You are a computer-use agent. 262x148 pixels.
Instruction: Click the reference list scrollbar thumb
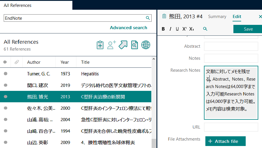(154, 143)
